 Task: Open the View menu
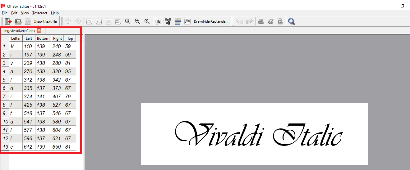point(25,13)
